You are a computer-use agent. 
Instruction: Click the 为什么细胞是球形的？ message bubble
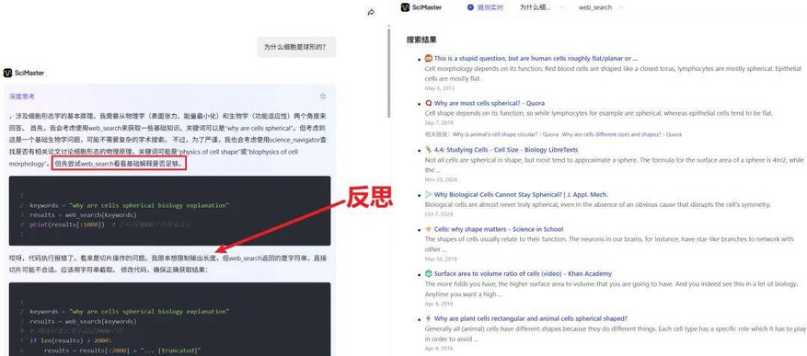tap(296, 47)
